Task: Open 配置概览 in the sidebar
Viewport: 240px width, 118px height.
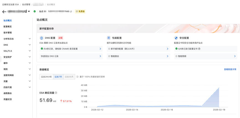Action: click(8, 27)
